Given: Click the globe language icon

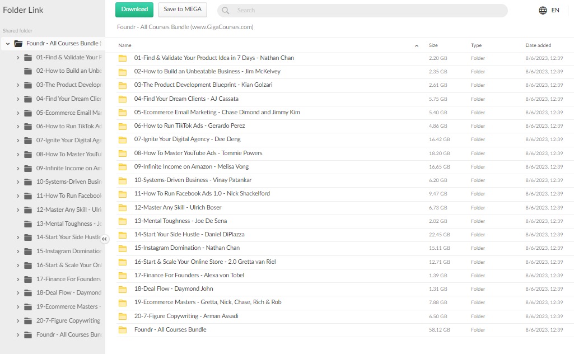Looking at the screenshot, I should (543, 10).
